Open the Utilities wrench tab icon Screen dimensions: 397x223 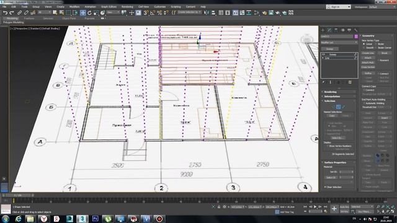click(355, 30)
